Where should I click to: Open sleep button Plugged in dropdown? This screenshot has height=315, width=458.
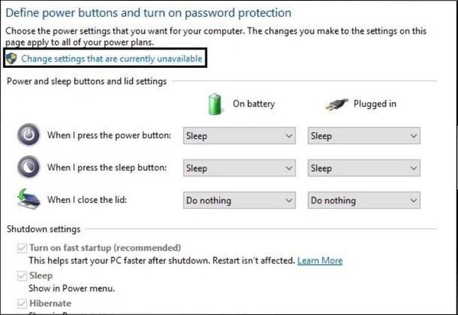click(364, 168)
